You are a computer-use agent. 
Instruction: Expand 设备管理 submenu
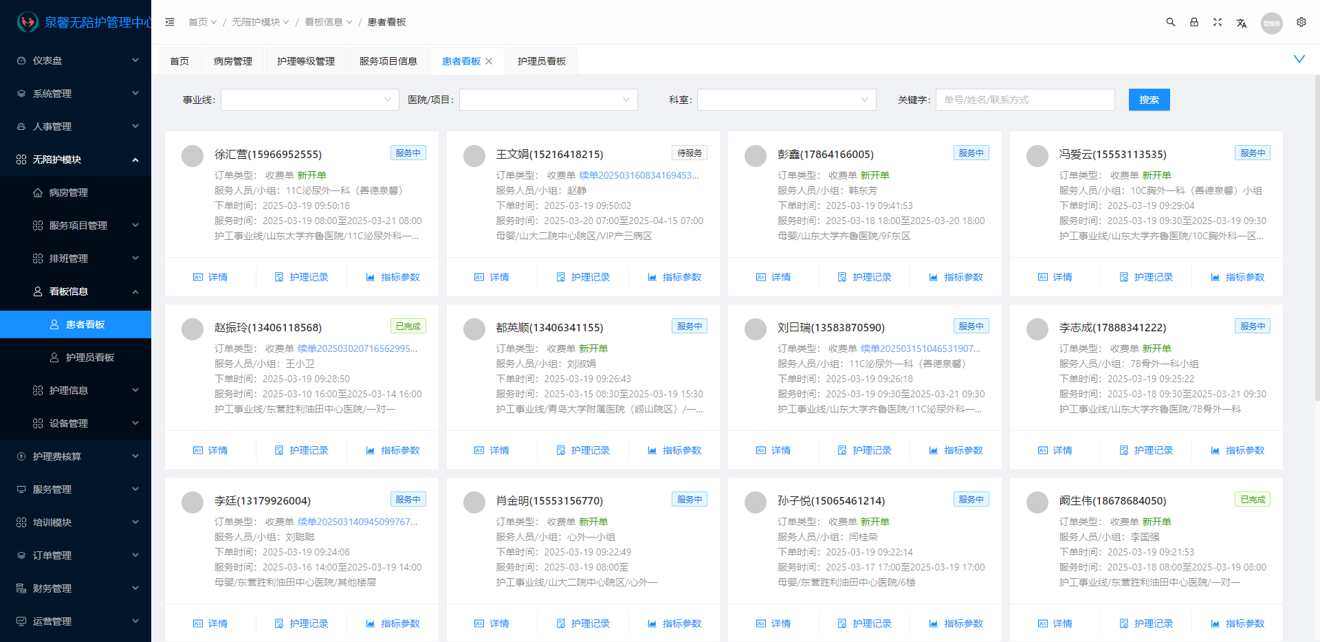76,423
